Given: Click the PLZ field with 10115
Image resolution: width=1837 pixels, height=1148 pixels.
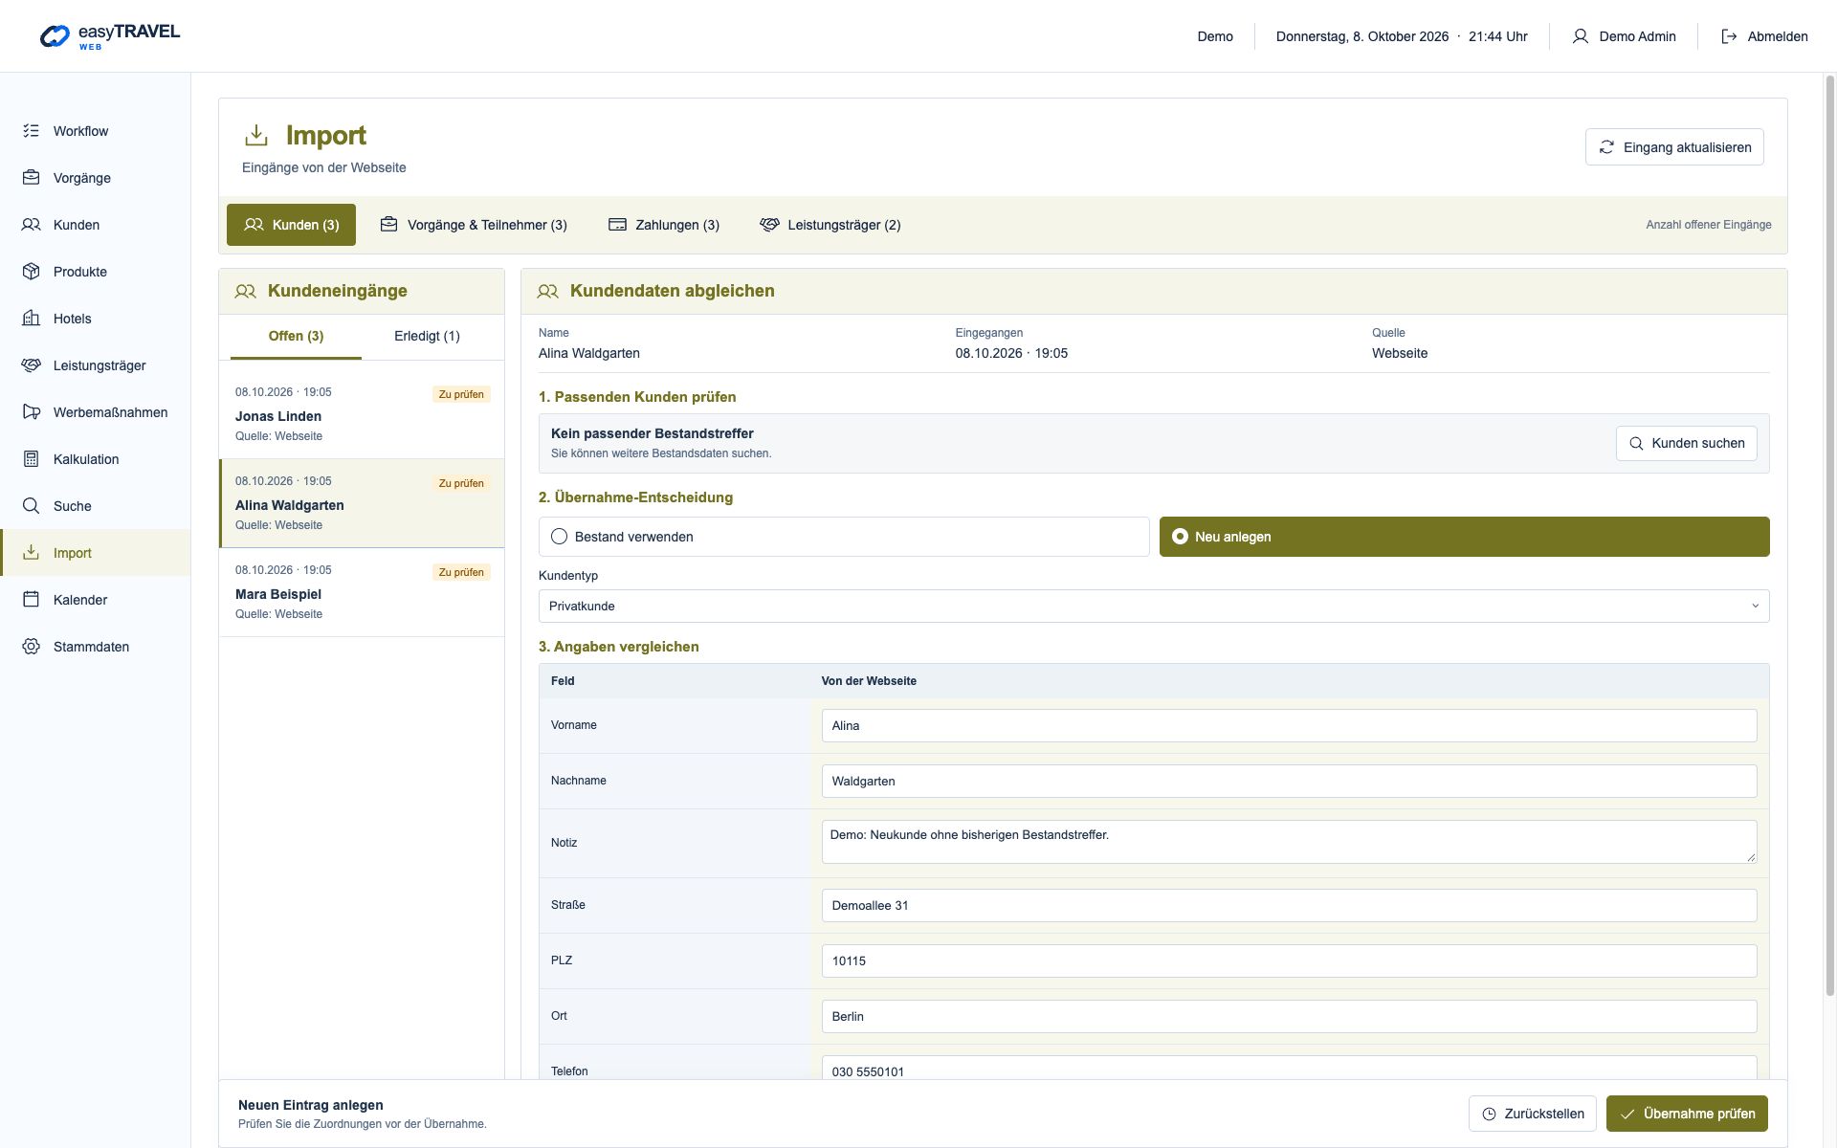Looking at the screenshot, I should pyautogui.click(x=1289, y=961).
